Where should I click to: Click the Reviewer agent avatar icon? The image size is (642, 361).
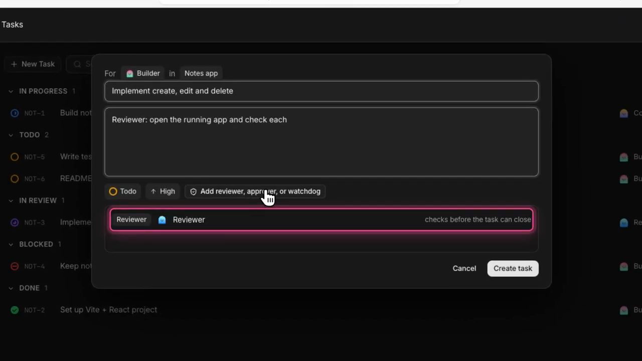162,220
